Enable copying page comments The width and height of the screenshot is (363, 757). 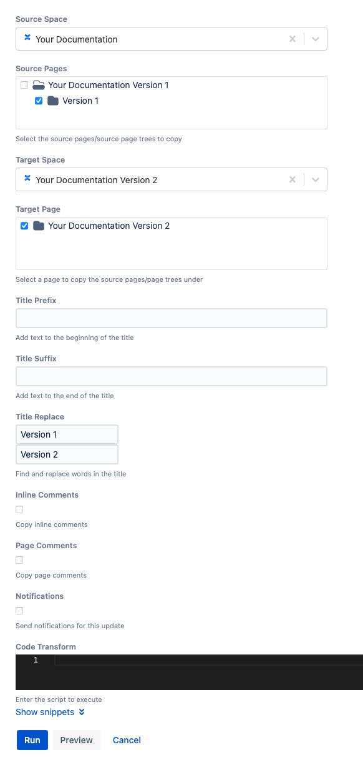pos(19,560)
